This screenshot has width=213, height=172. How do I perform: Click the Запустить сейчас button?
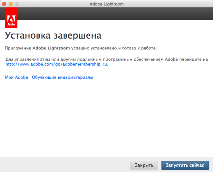(185, 165)
